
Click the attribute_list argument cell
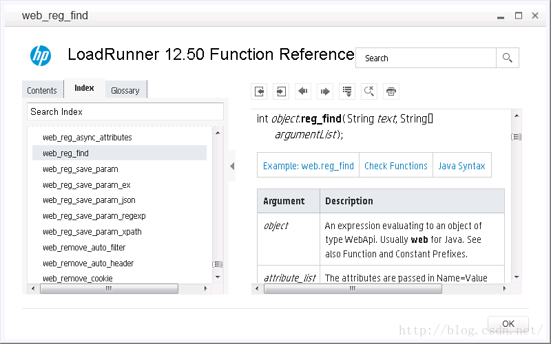pos(289,275)
